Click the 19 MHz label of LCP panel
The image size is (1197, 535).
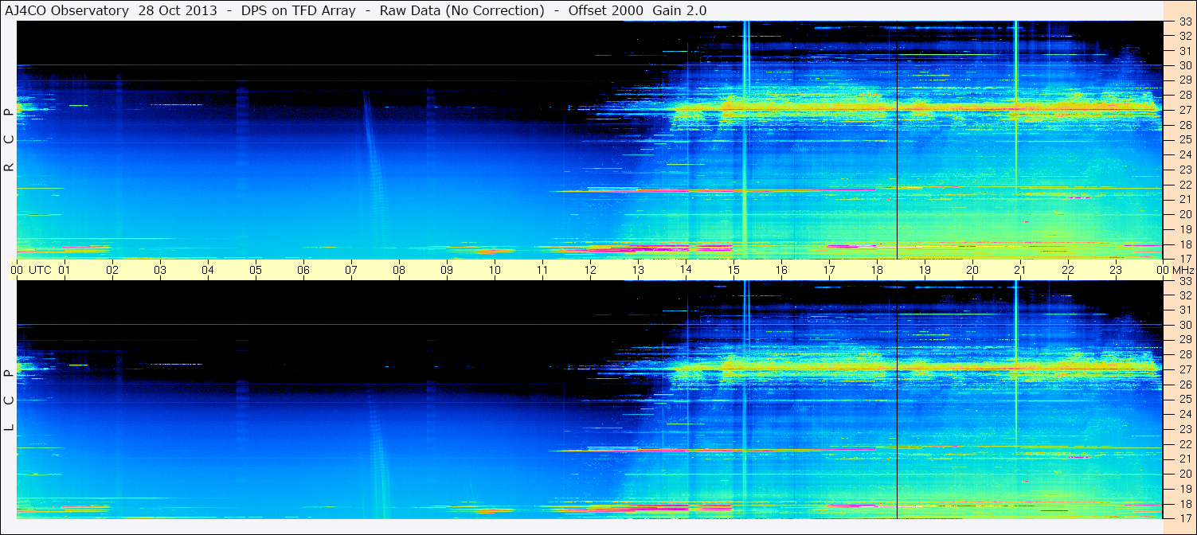tap(1185, 489)
